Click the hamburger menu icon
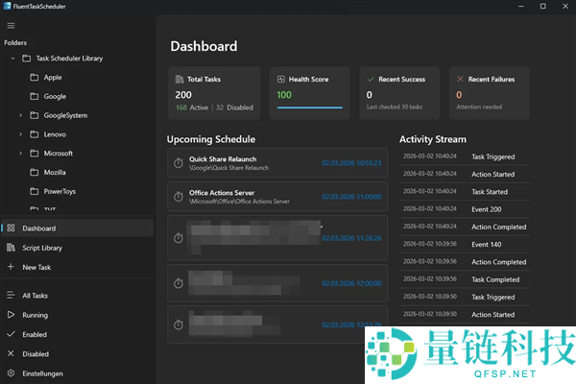This screenshot has height=384, width=576. point(11,25)
